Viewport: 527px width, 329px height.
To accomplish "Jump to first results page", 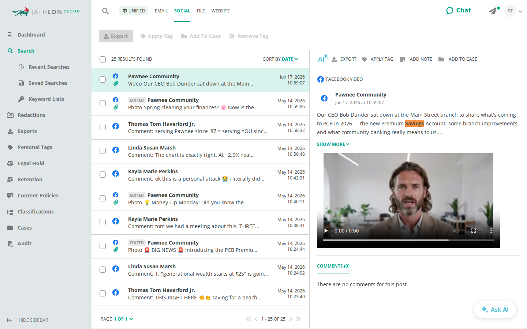I will tap(248, 319).
